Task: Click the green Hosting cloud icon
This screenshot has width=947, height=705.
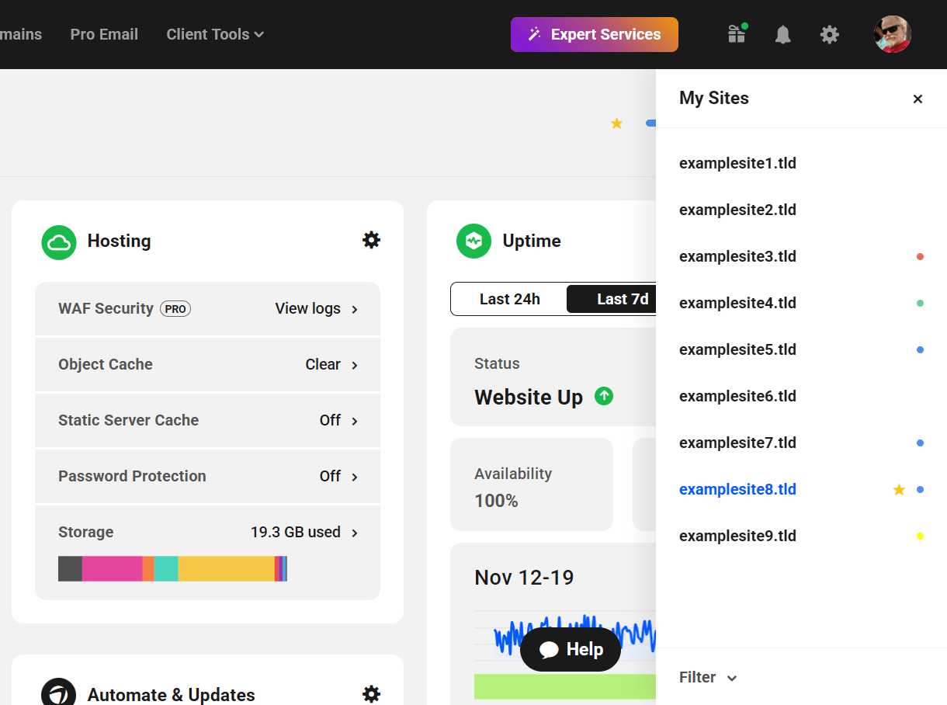Action: tap(58, 241)
